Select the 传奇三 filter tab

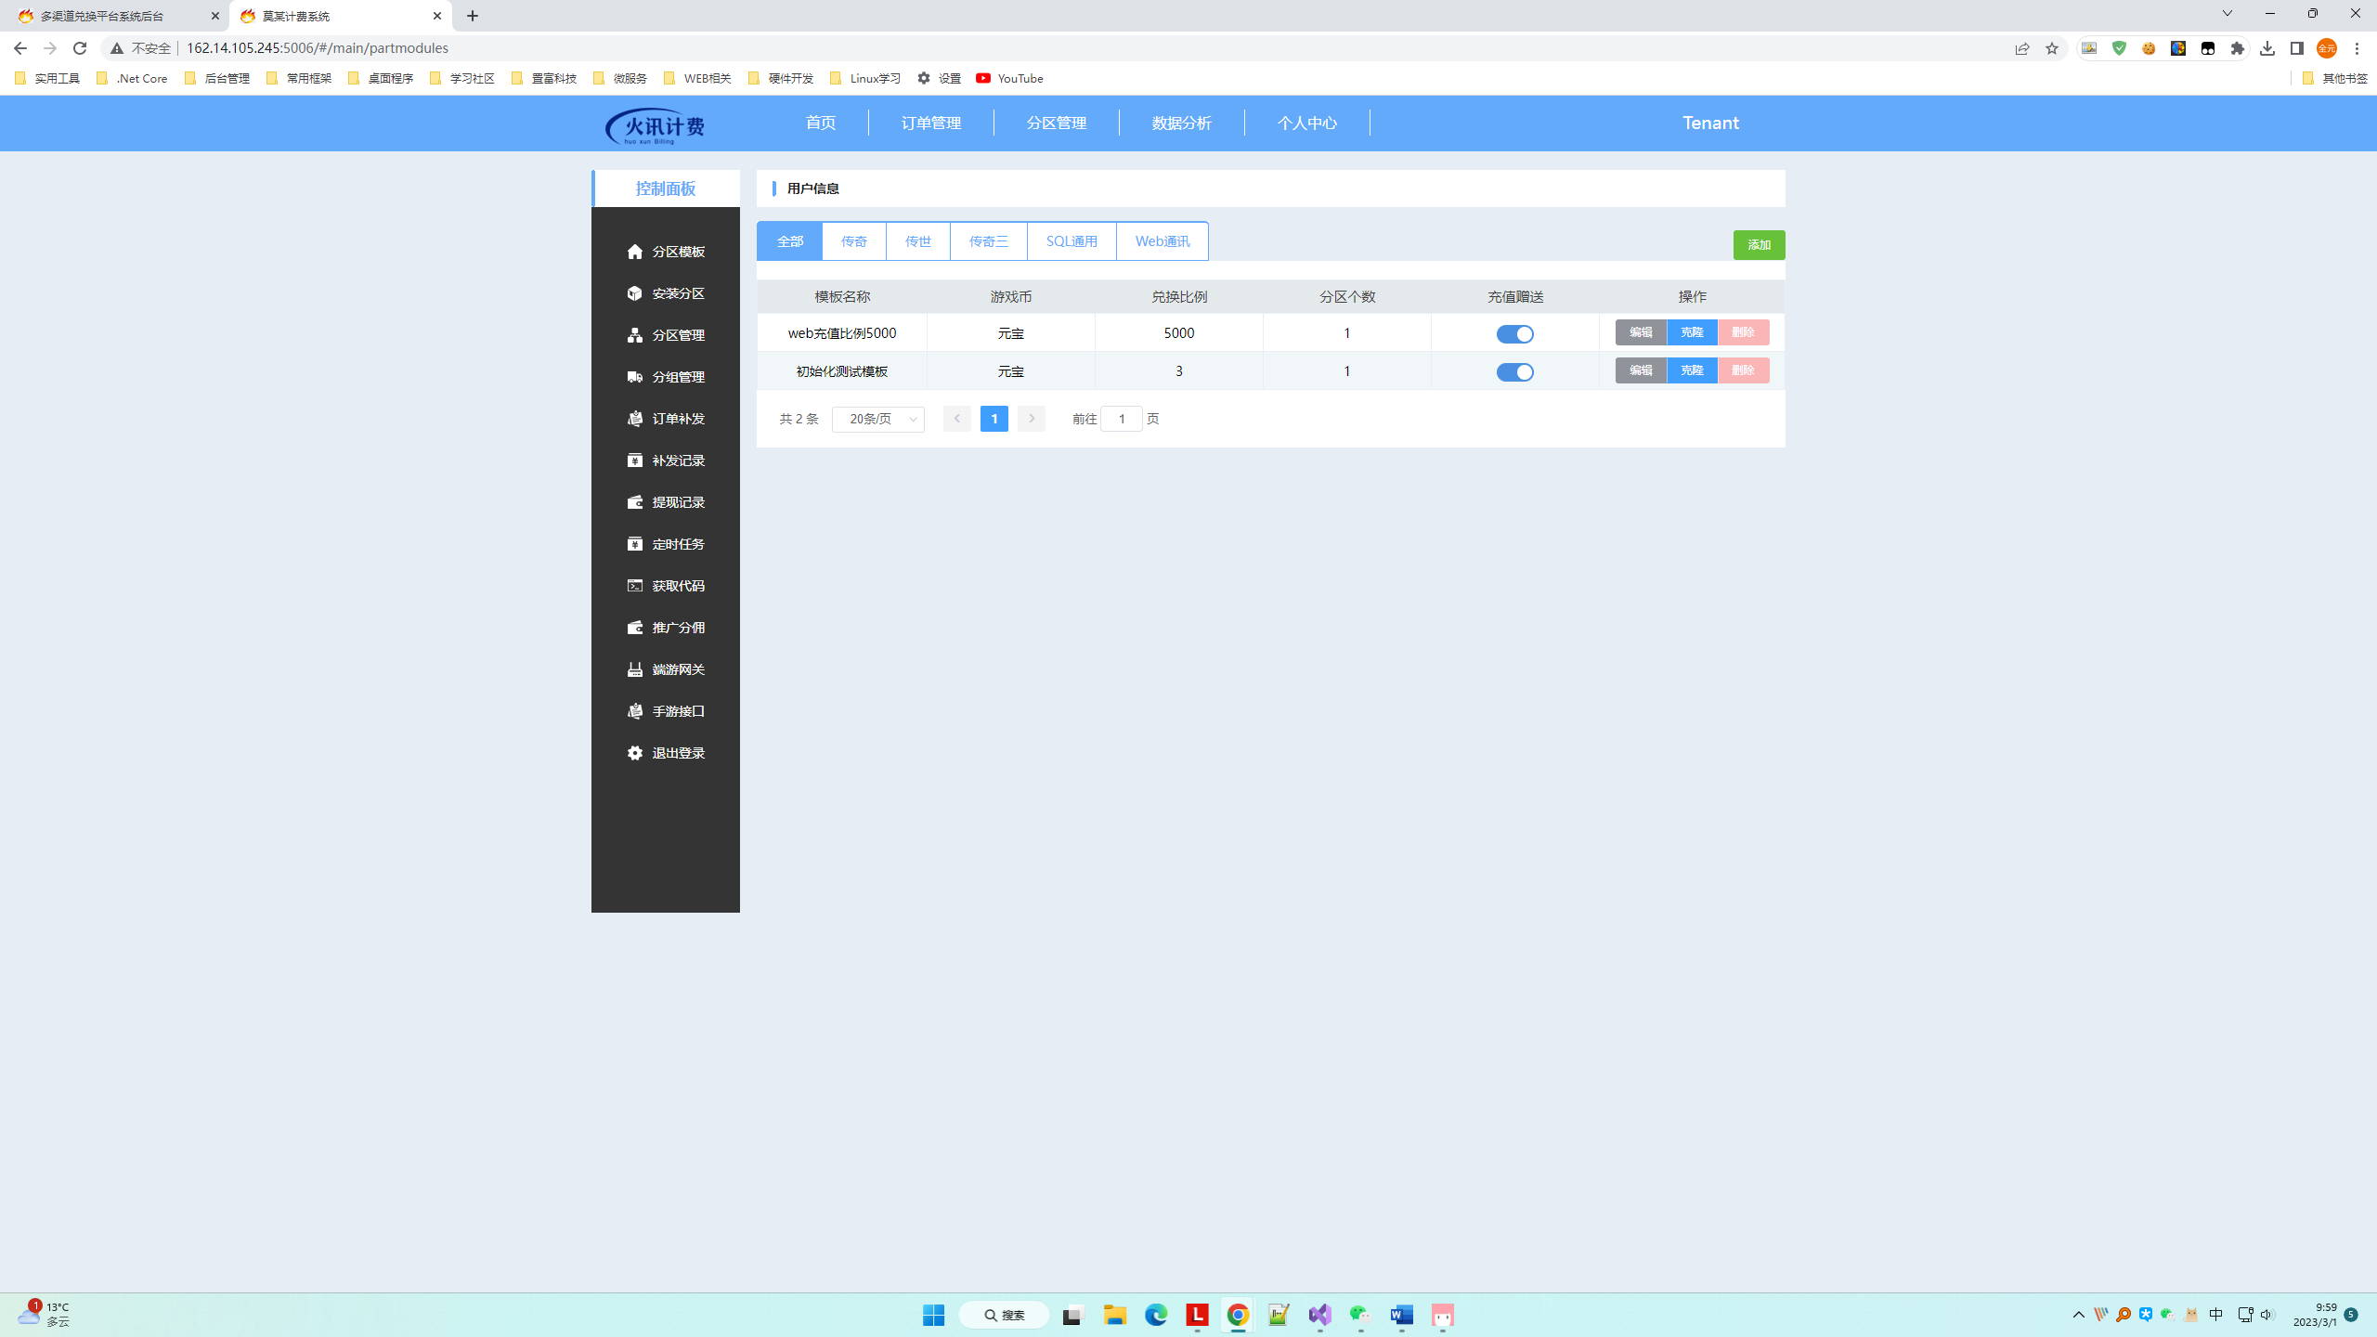tap(989, 241)
